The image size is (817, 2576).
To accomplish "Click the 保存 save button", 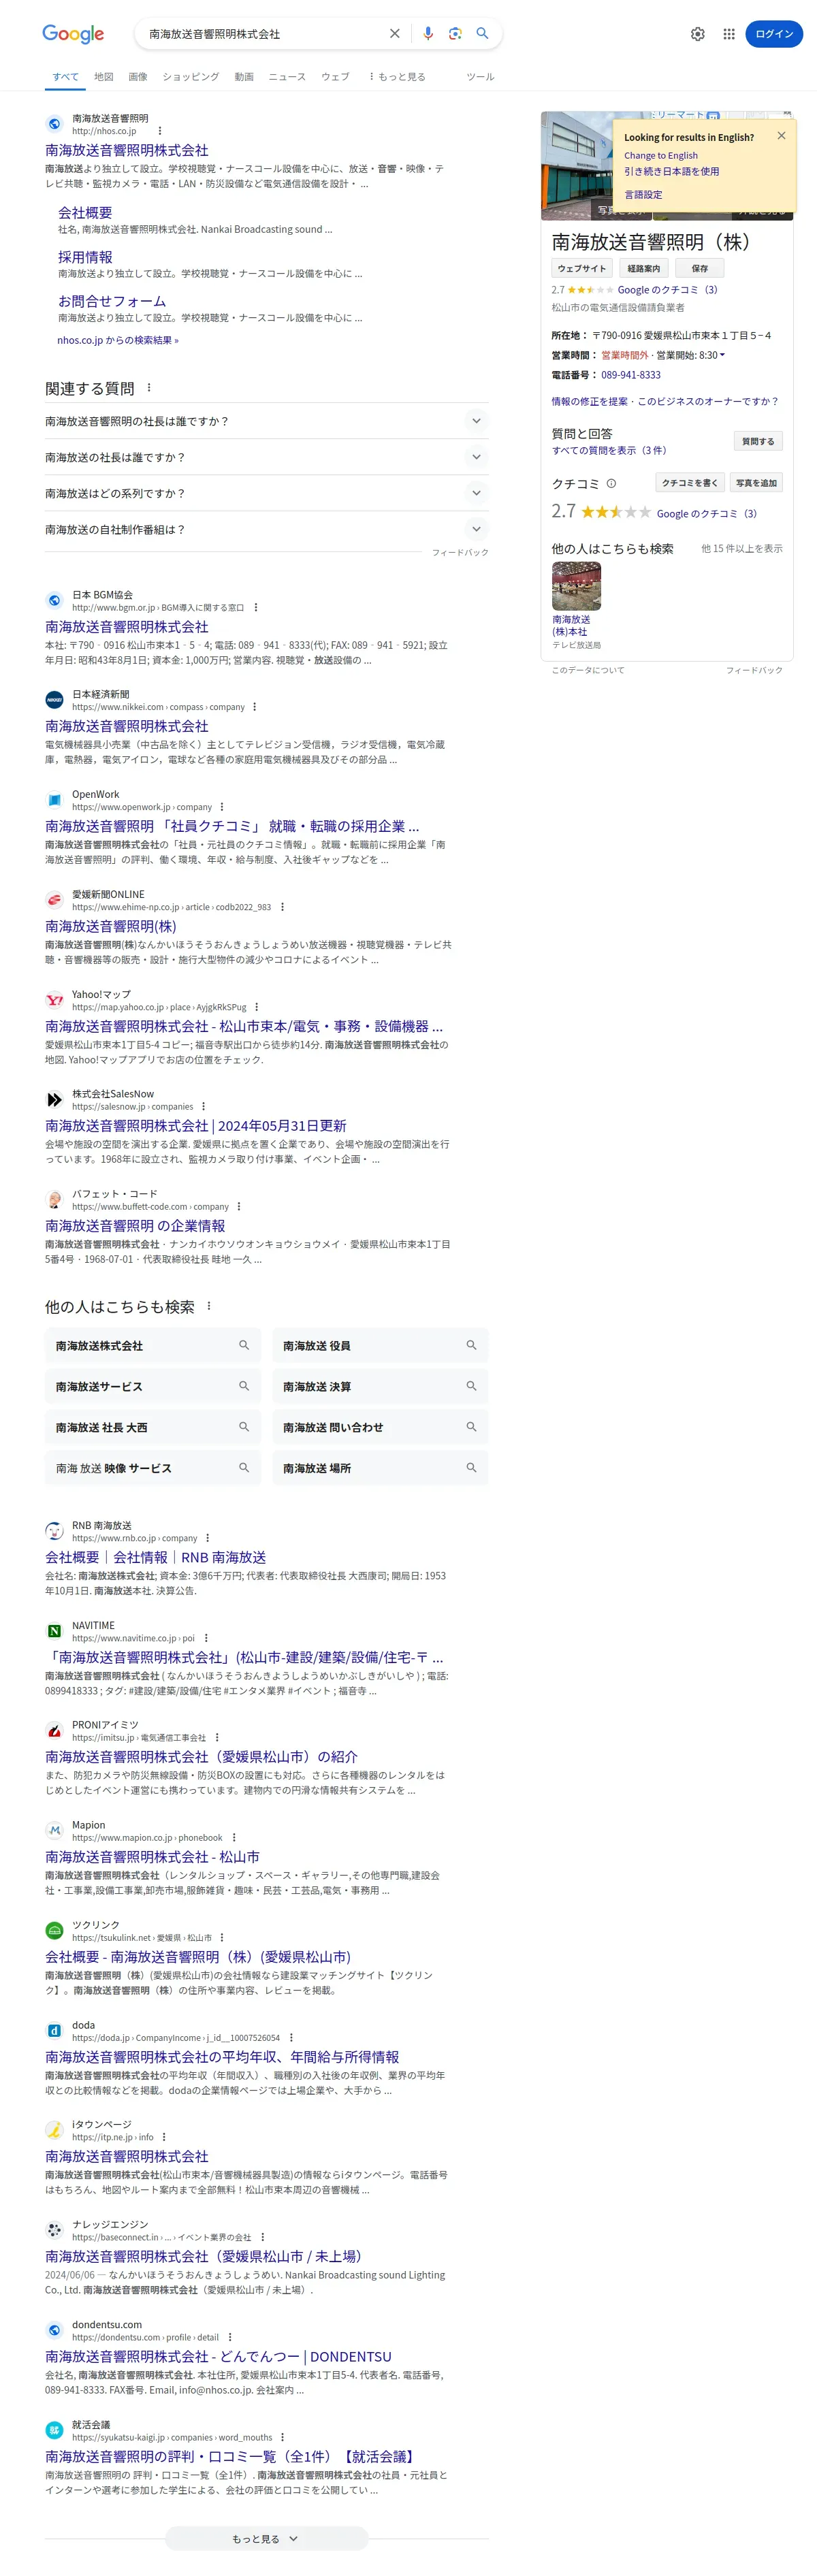I will coord(700,268).
